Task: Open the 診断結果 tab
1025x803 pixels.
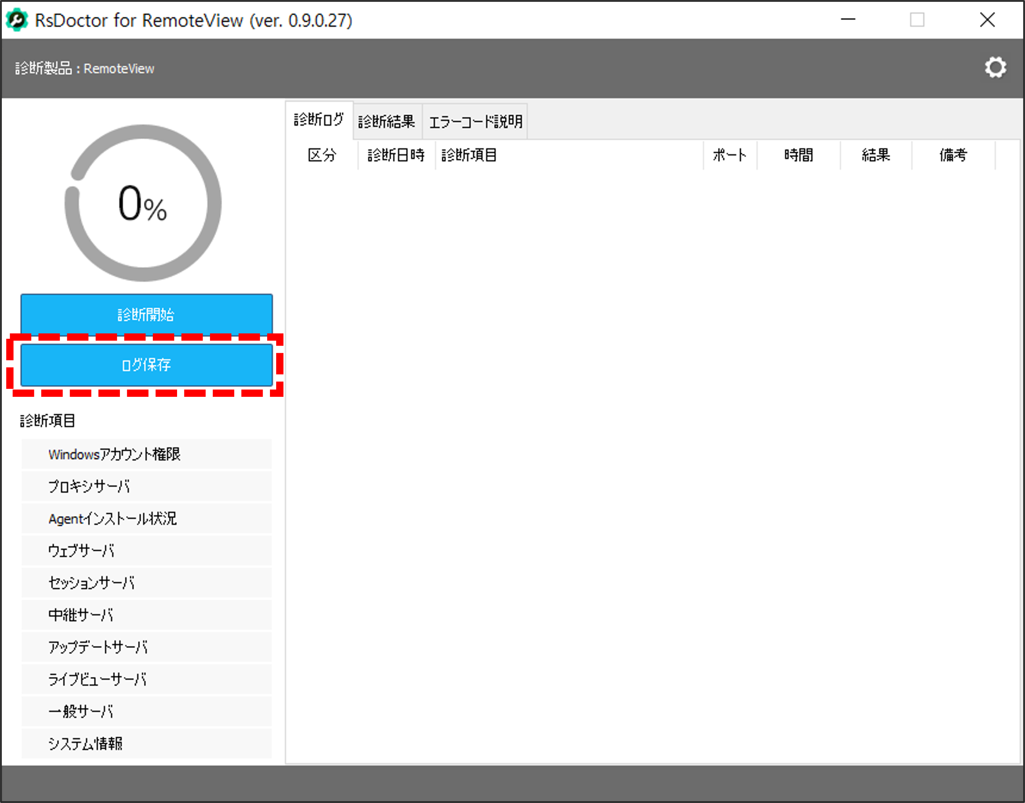Action: click(387, 121)
